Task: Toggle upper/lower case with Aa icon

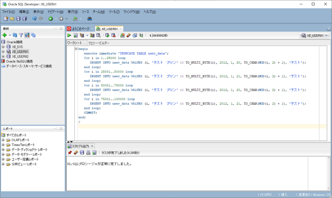Action: (141, 36)
